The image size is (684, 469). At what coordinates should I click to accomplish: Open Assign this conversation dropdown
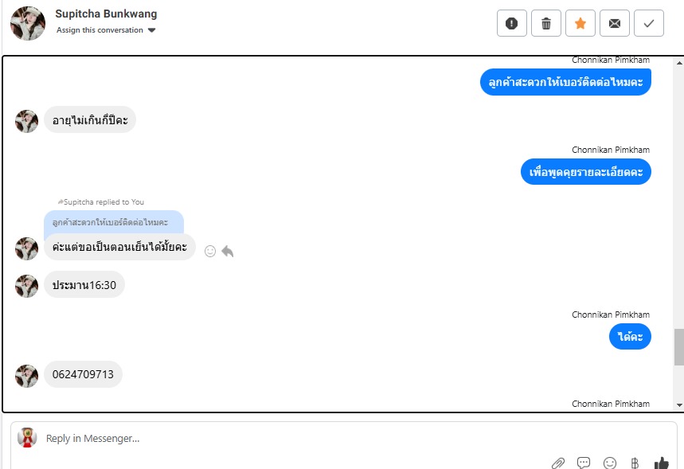tap(106, 30)
